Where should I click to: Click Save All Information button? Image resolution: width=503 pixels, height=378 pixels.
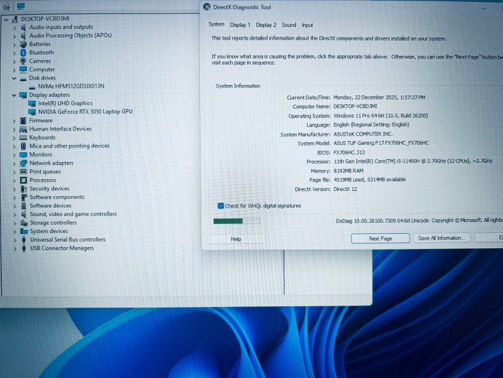(x=441, y=238)
